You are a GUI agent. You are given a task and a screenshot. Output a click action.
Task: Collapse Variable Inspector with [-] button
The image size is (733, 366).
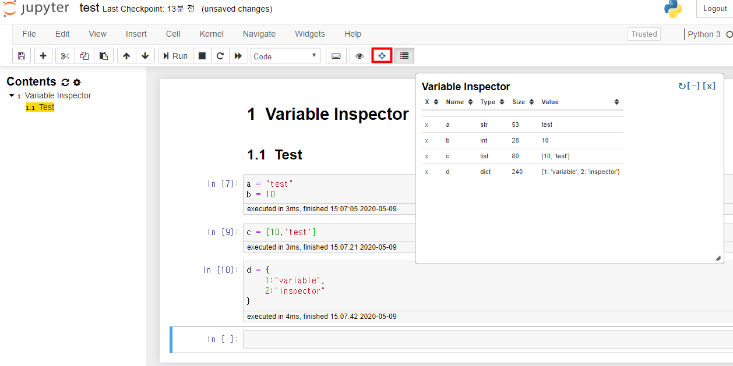[693, 86]
